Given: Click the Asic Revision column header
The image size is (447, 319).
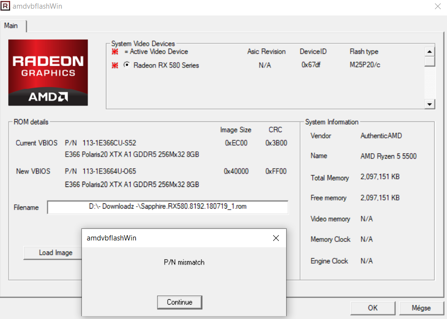Looking at the screenshot, I should [x=266, y=52].
